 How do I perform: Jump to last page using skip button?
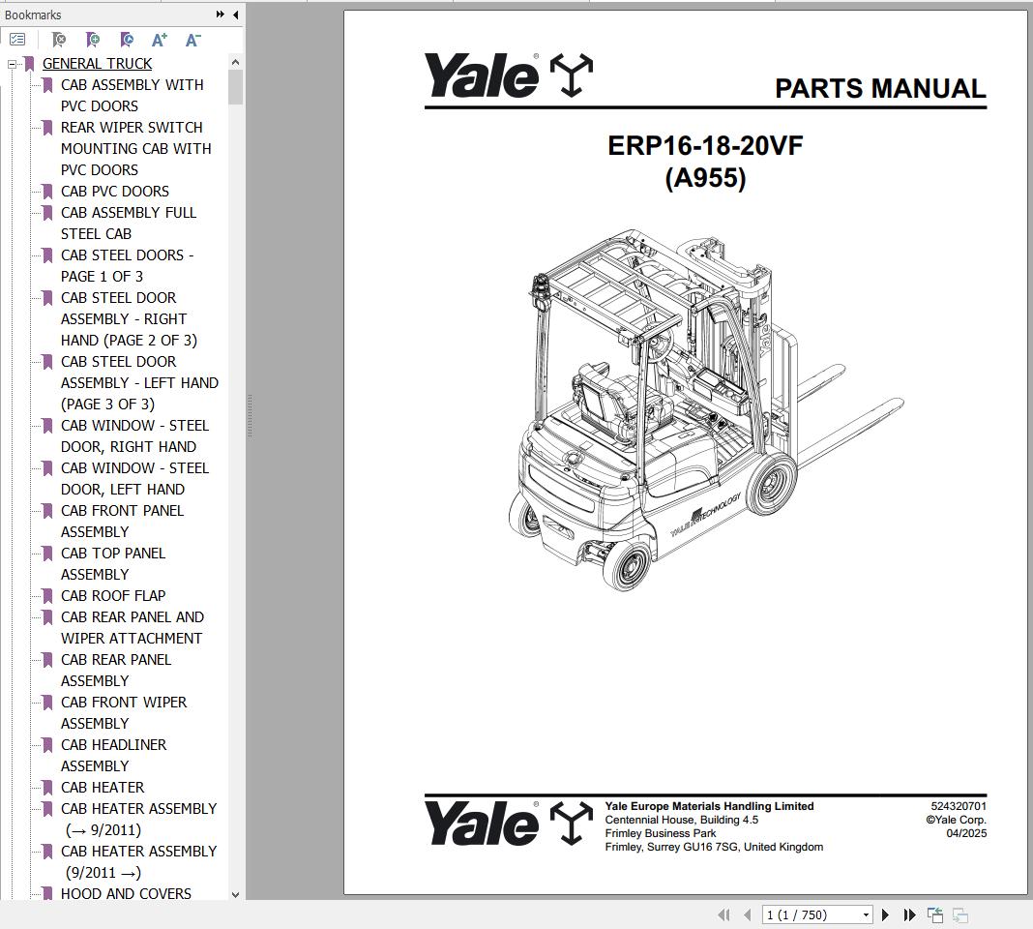[910, 914]
